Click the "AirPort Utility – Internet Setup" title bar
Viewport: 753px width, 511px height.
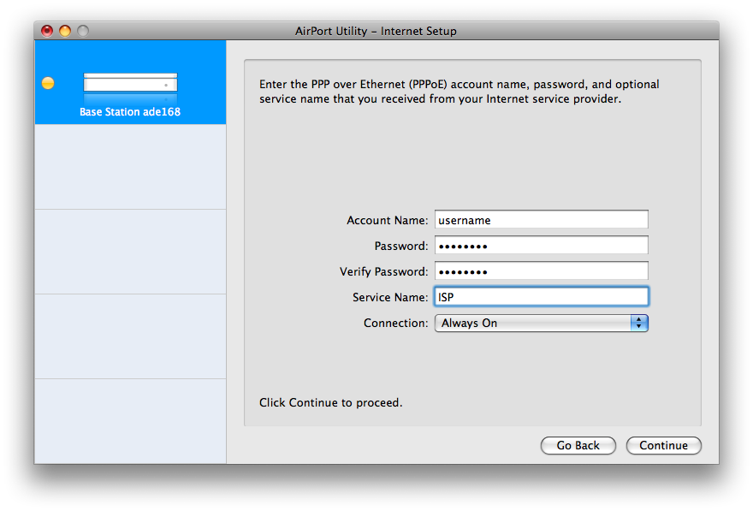coord(376,31)
